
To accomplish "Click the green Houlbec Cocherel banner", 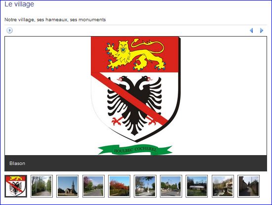I will pos(135,150).
